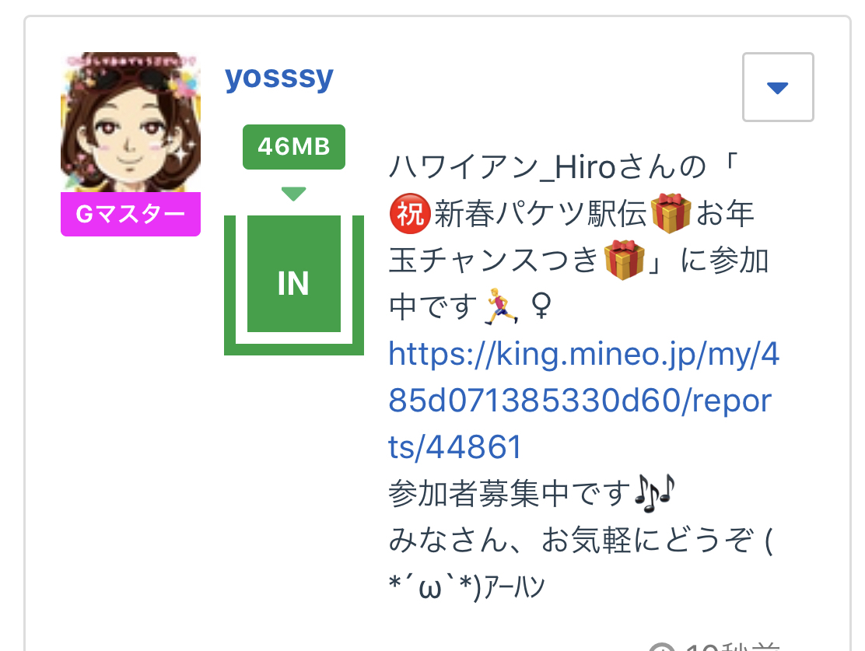Click the 参加者募集中です text line

click(x=510, y=492)
